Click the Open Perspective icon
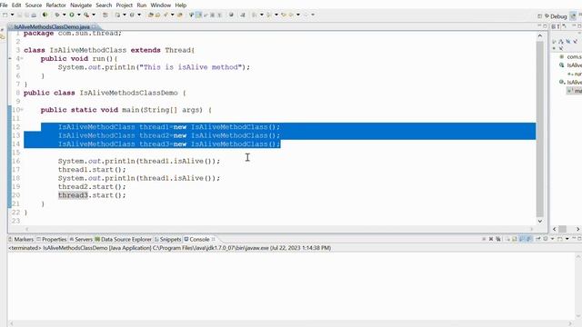The width and height of the screenshot is (582, 327). tap(539, 16)
